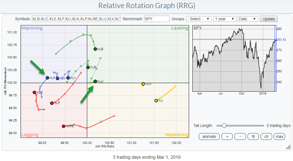Image resolution: width=293 pixels, height=161 pixels.
Task: Select the XLK yellow marker
Action: (143, 84)
